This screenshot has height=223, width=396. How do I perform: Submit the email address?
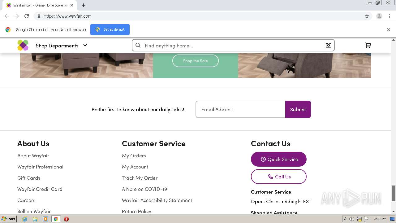[x=298, y=109]
